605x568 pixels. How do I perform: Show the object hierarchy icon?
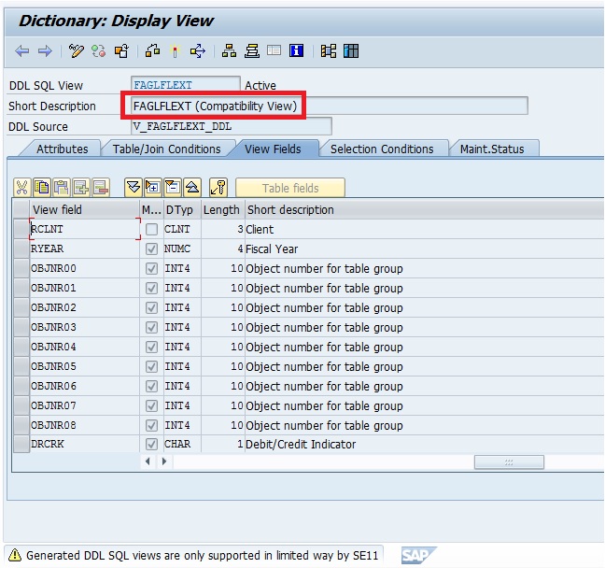229,51
